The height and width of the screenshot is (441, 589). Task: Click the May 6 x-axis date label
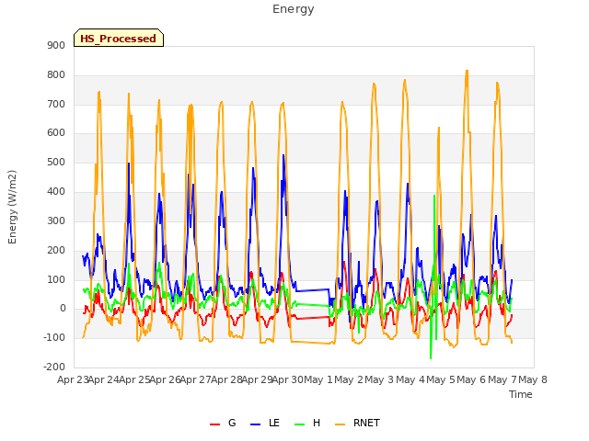point(472,379)
